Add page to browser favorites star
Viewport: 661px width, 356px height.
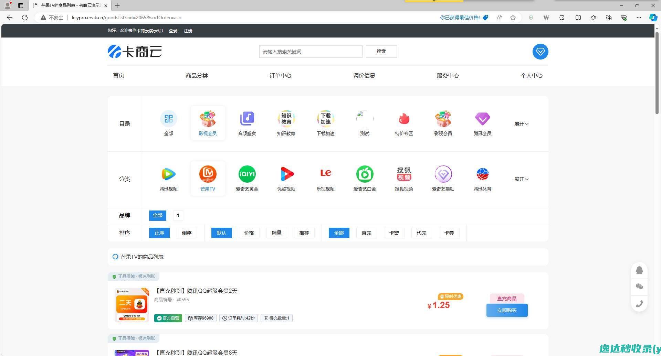(513, 18)
